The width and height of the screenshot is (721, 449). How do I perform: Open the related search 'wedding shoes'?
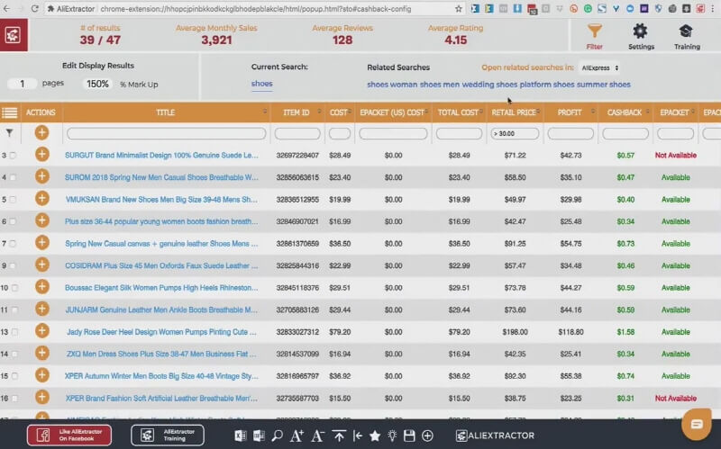[x=489, y=85]
